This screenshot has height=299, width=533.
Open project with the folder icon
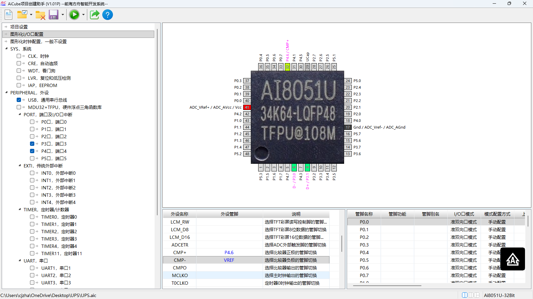[x=22, y=15]
